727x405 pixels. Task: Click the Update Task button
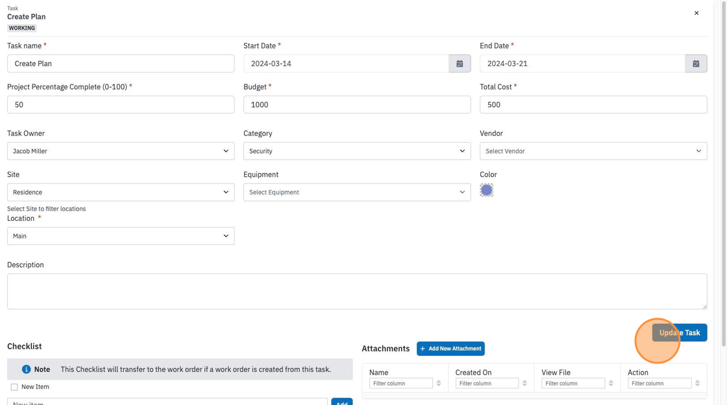(x=680, y=333)
